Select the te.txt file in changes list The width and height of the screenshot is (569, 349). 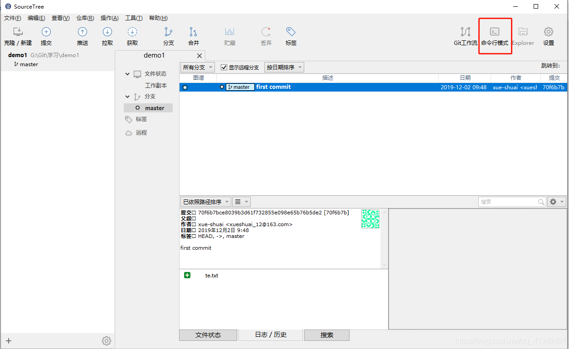tap(212, 275)
